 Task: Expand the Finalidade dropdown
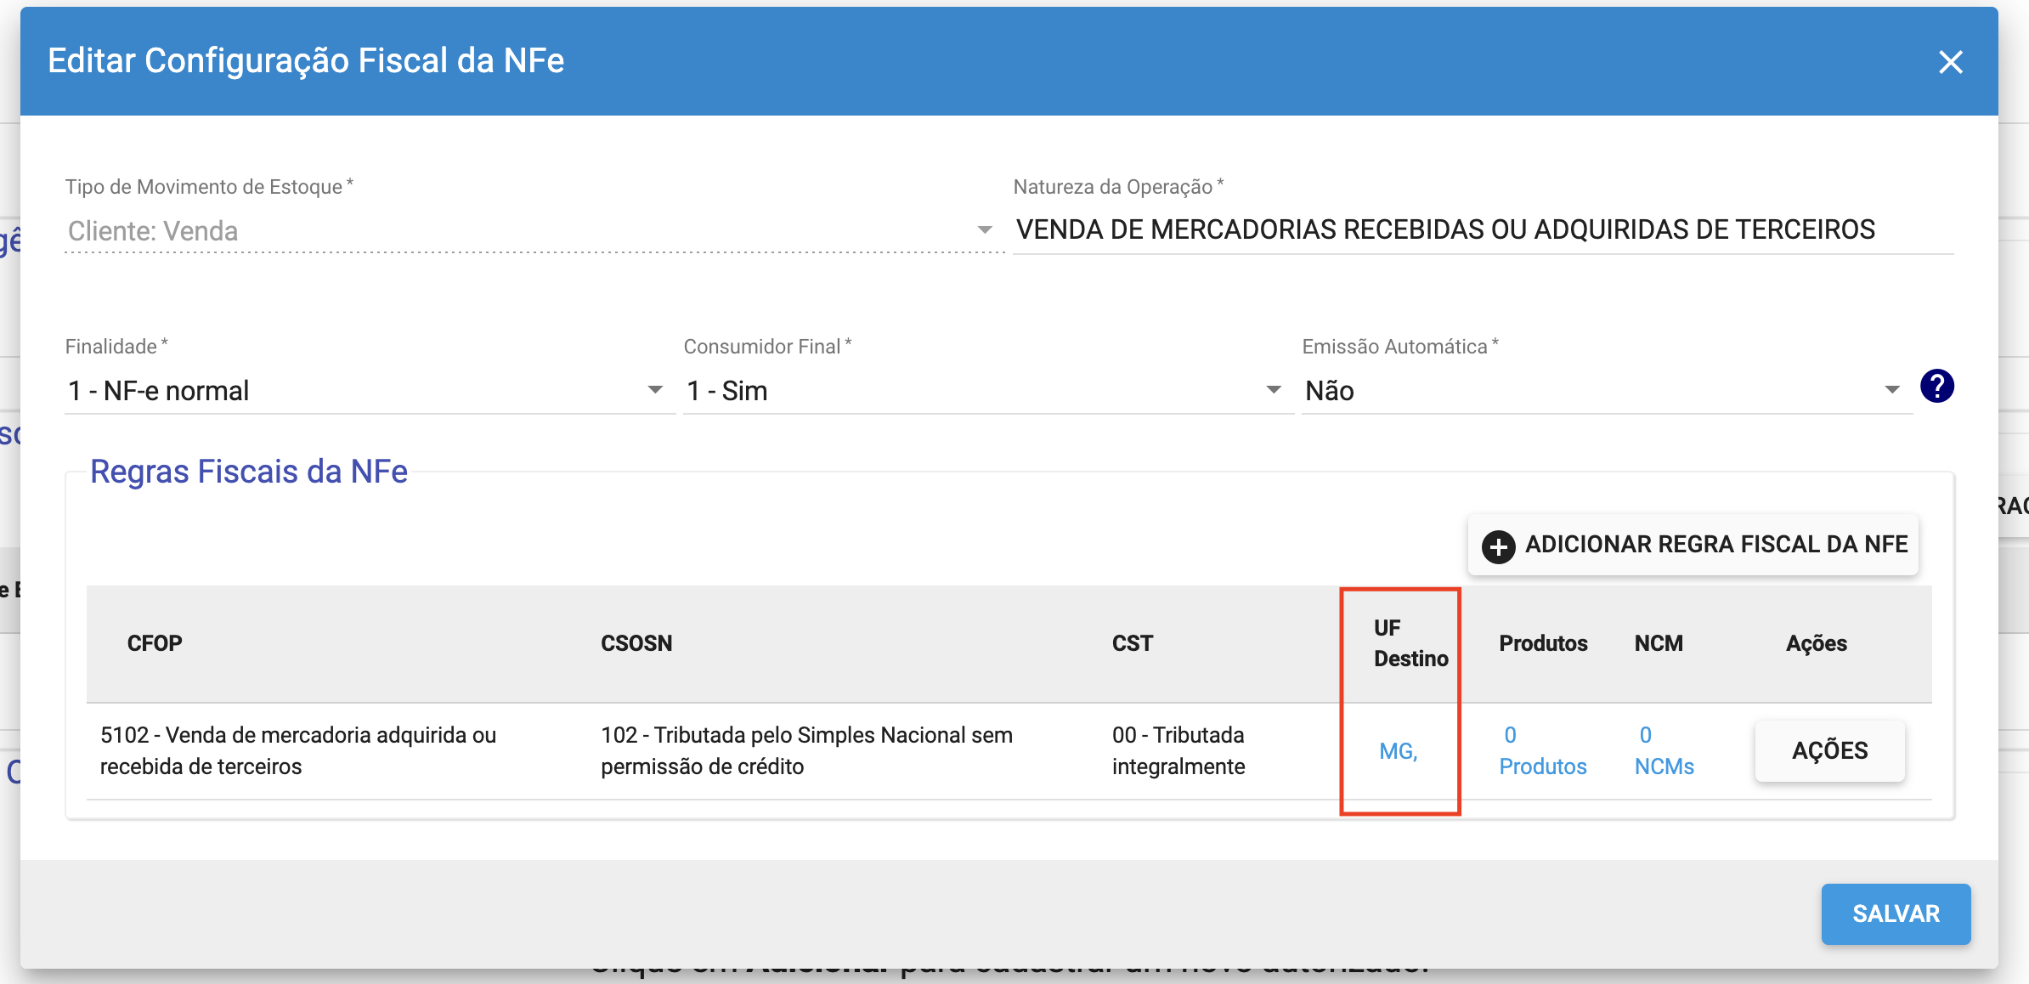pyautogui.click(x=370, y=391)
